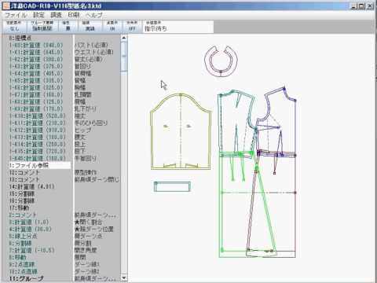Select the 1-K9 計算値 (170.0) row
Screen dimensions: 377x283
[x=36, y=109]
